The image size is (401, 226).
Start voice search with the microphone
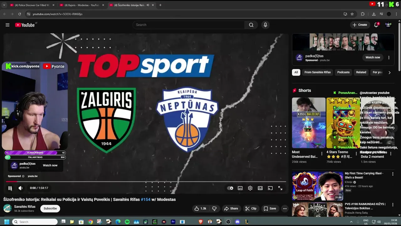265,25
